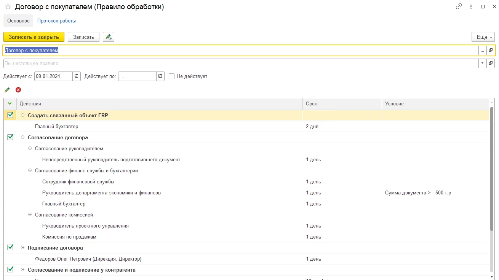
Task: Open the Вышестоящее правило dropdown list
Action: point(483,63)
